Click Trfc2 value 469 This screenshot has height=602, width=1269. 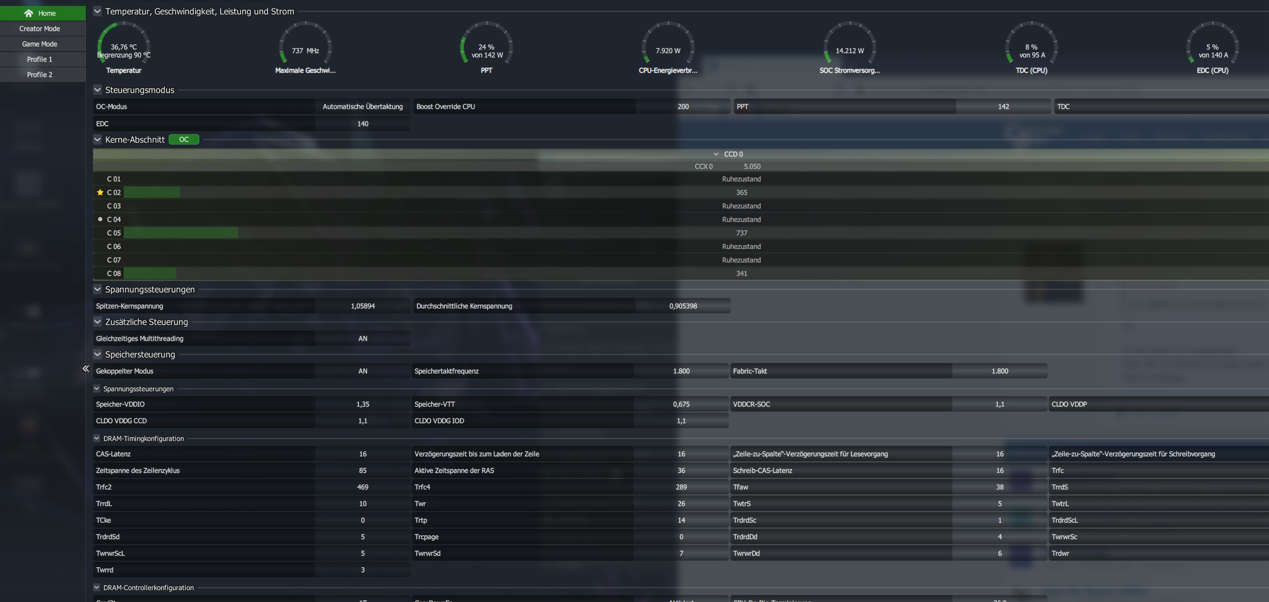tap(363, 487)
